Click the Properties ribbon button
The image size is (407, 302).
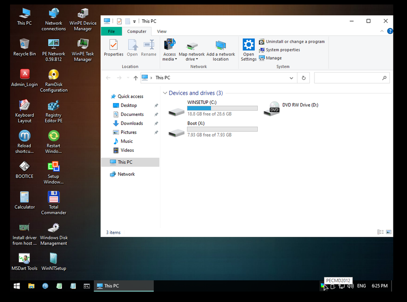114,48
